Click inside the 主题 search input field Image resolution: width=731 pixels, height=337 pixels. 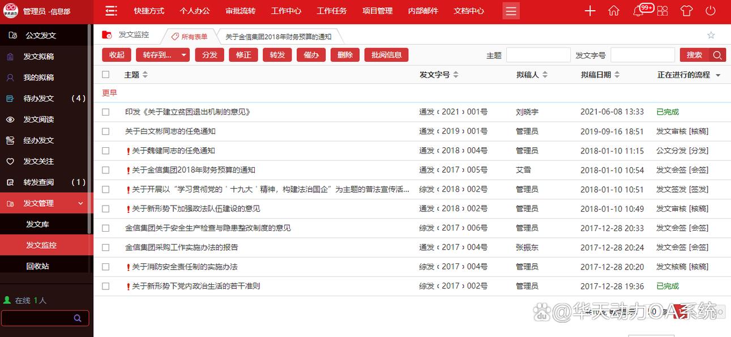[x=538, y=54]
